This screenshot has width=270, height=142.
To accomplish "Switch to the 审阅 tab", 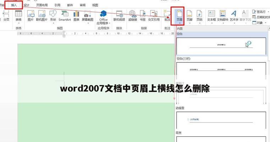I will tap(83, 5).
